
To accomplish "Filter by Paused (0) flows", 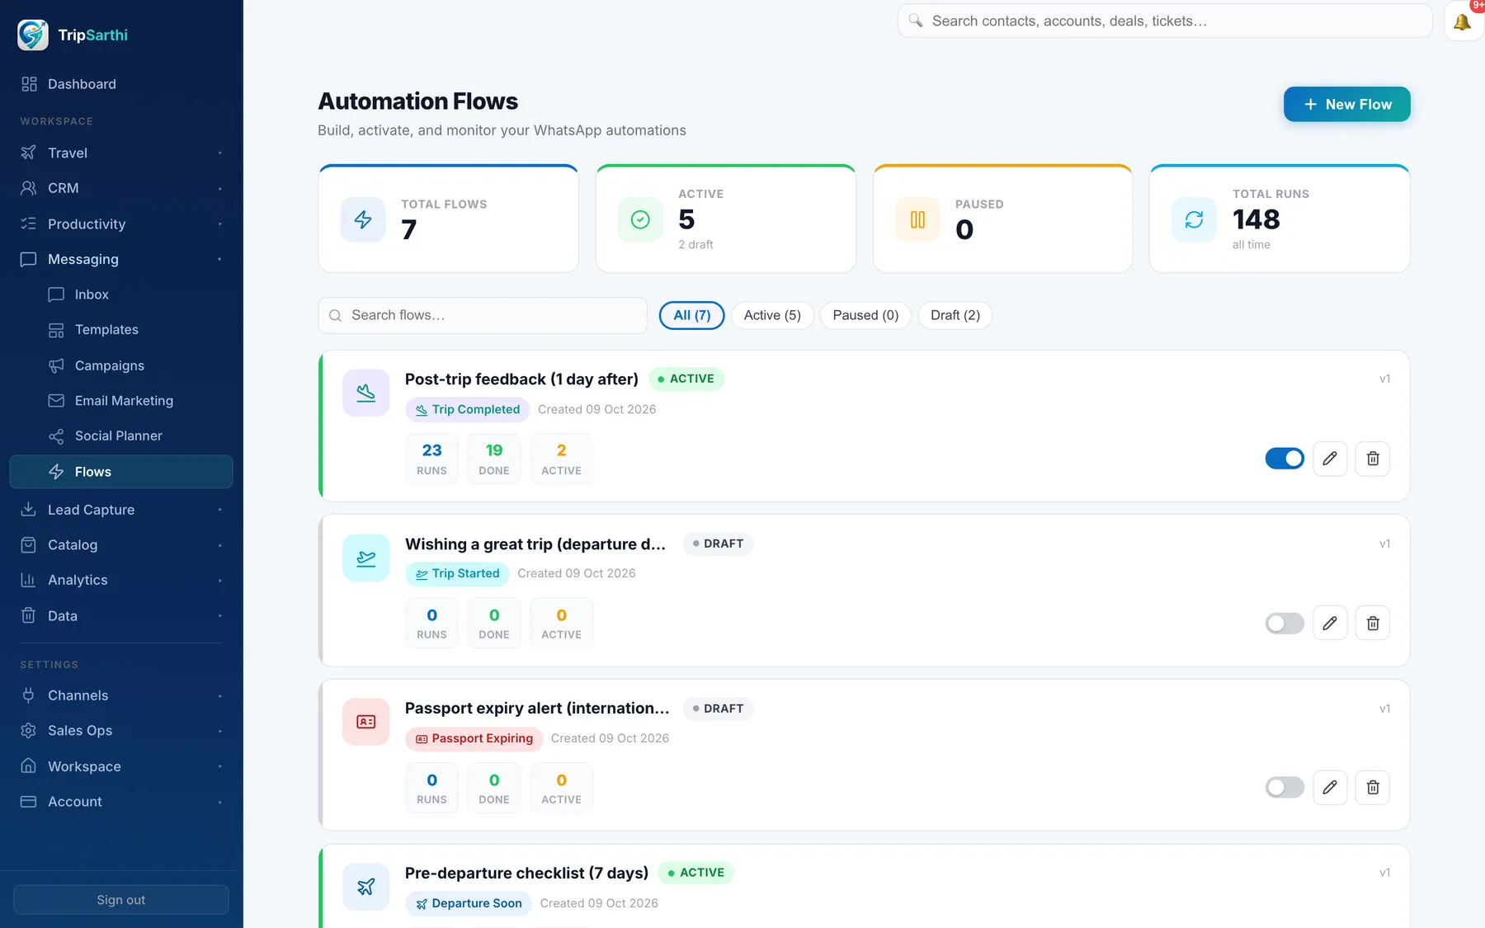I will tap(865, 315).
